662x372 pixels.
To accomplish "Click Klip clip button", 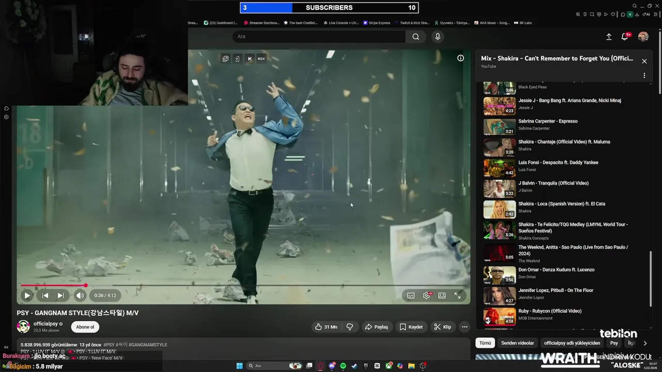I will pyautogui.click(x=442, y=327).
